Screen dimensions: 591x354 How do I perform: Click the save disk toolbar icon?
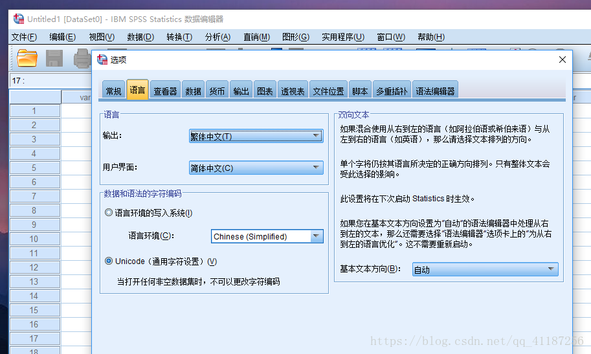(54, 58)
